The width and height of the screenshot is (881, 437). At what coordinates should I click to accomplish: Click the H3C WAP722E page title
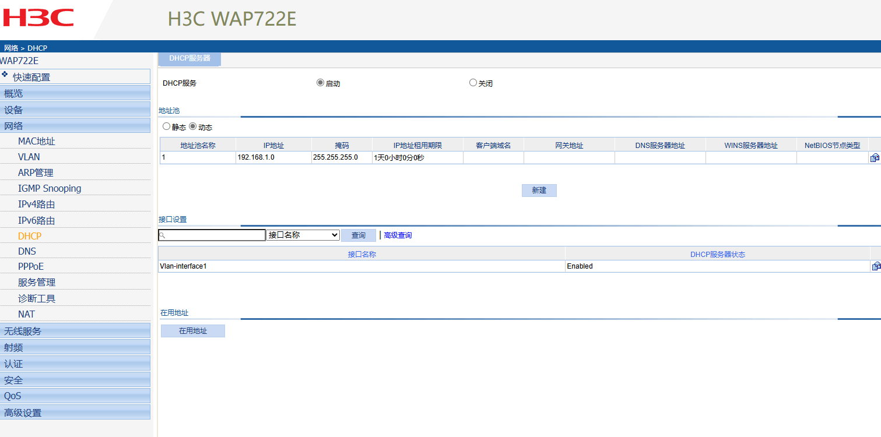pyautogui.click(x=232, y=19)
